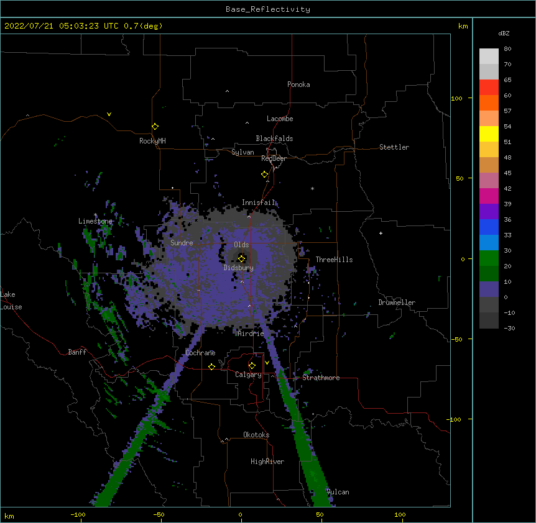Click the Didsbury town label
Image resolution: width=536 pixels, height=523 pixels.
point(239,268)
